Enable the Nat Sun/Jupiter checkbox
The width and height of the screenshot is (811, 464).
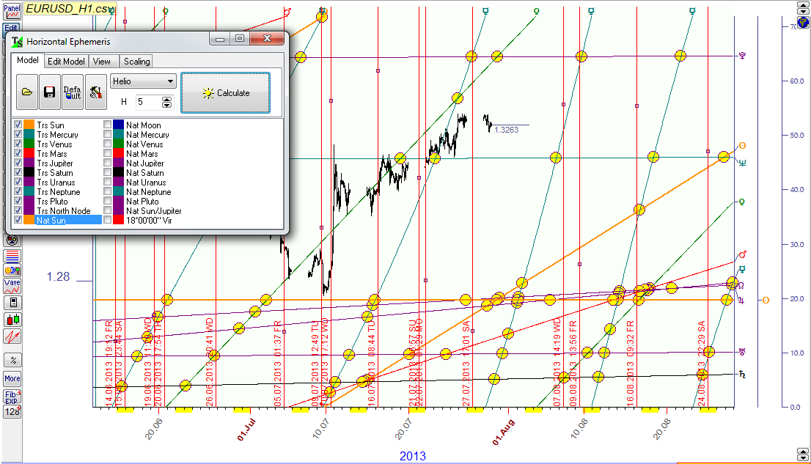click(x=108, y=210)
